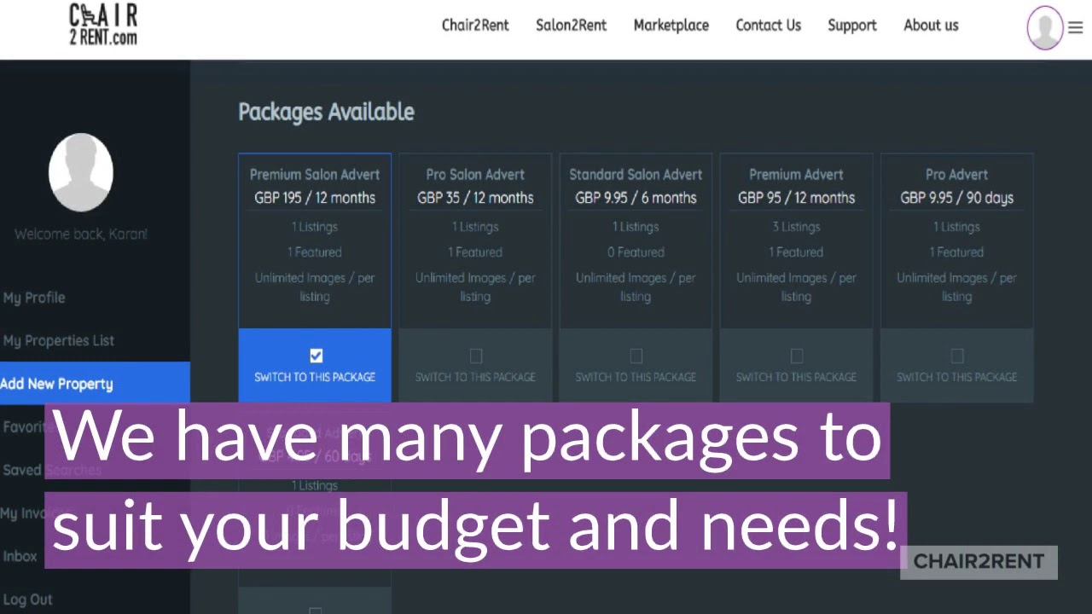Image resolution: width=1092 pixels, height=614 pixels.
Task: Click Log Out in the sidebar
Action: pos(28,600)
